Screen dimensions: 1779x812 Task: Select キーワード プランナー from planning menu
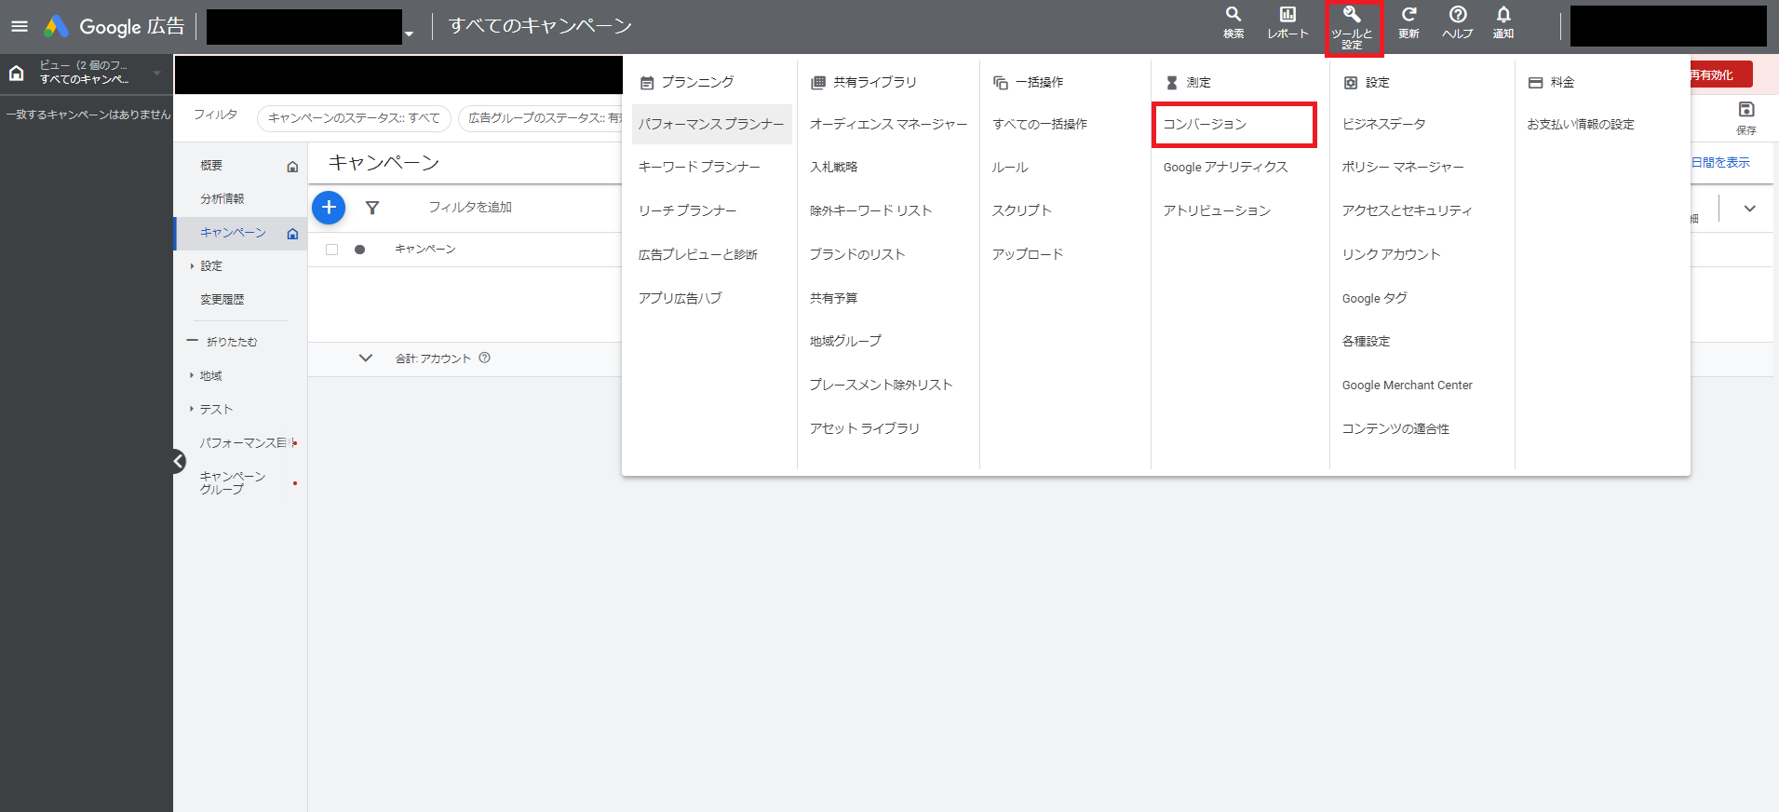[699, 167]
